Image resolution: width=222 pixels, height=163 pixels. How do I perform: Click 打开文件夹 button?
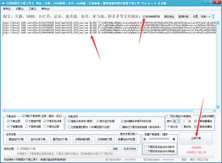coord(130,149)
